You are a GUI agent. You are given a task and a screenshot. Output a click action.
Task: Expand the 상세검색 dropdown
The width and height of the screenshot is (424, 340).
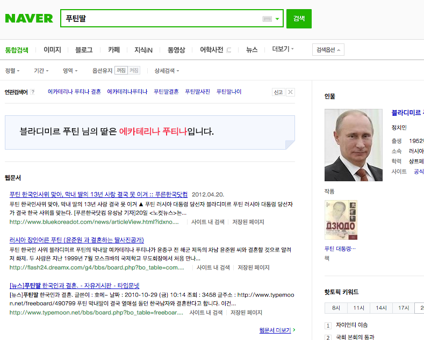coord(167,71)
